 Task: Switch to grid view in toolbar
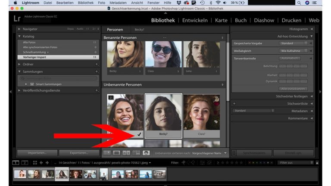click(x=107, y=153)
